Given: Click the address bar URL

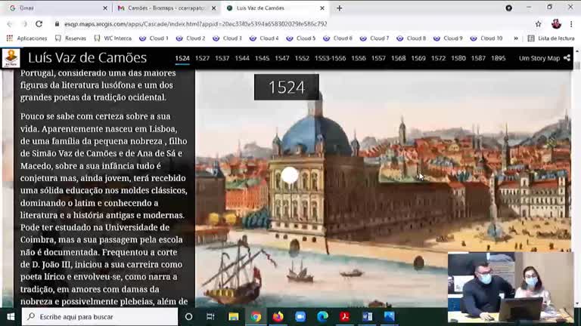Looking at the screenshot, I should [x=196, y=24].
